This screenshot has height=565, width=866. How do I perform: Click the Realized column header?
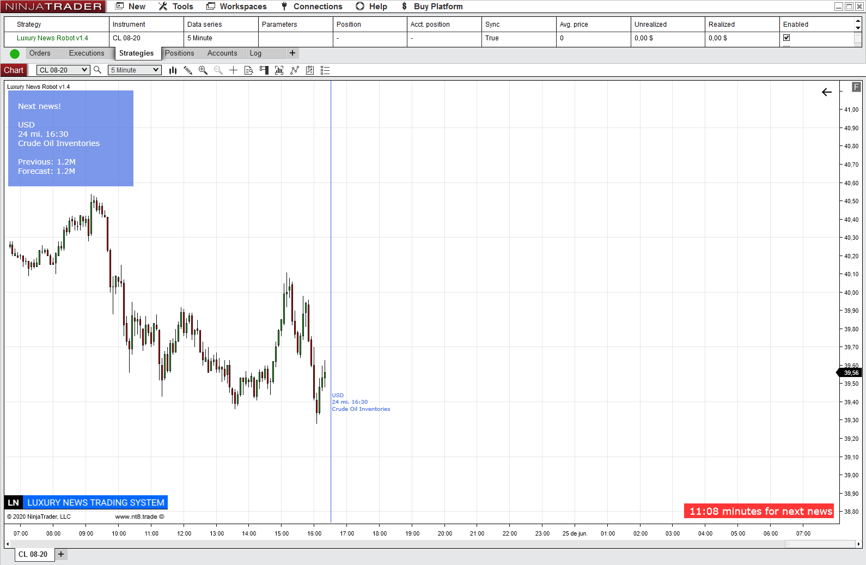point(742,25)
